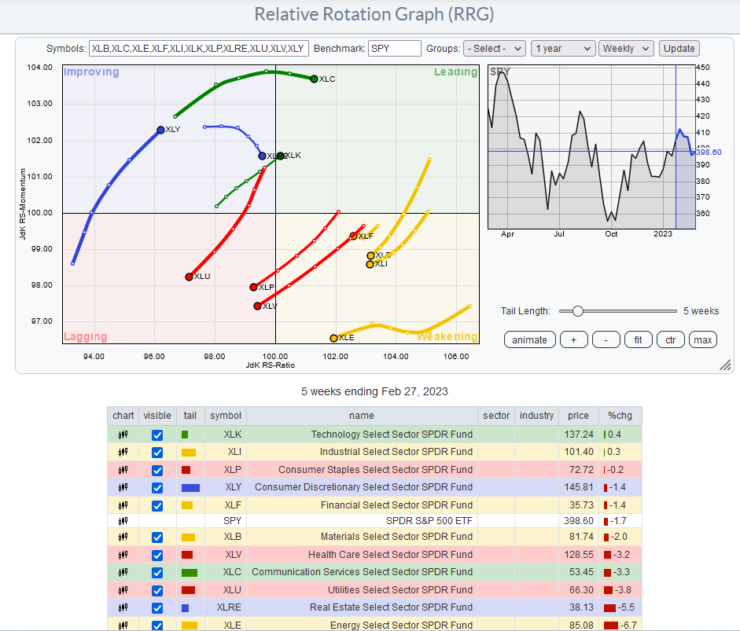Open the candlestick chart icon for XLV
Viewport: 740px width, 631px height.
(123, 555)
